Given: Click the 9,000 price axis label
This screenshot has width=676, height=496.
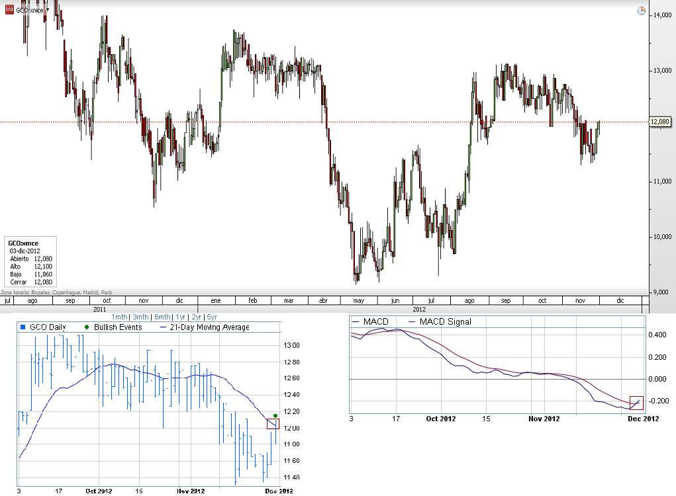Looking at the screenshot, I should click(661, 292).
